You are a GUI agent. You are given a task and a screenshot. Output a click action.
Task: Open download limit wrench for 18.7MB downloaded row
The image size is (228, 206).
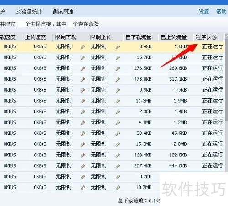[83, 188]
